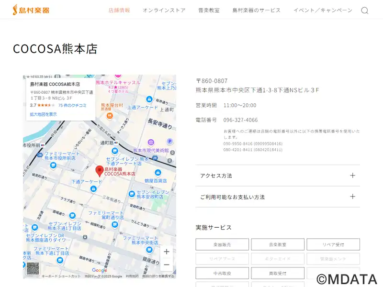Click the 買取受付 service button
The height and width of the screenshot is (287, 383).
tap(278, 273)
